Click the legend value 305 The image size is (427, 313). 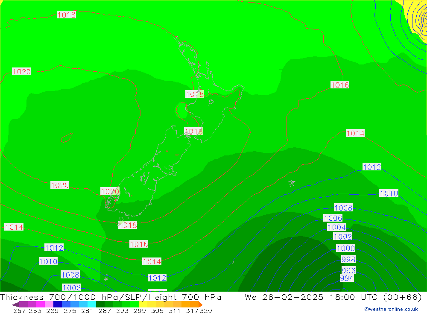coord(157,310)
